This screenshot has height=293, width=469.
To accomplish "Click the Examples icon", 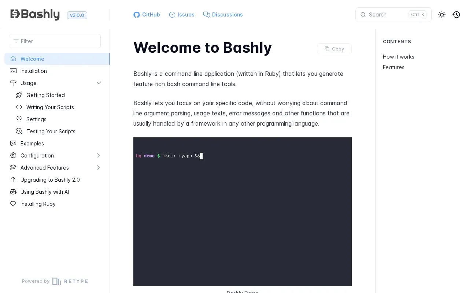I will point(13,143).
